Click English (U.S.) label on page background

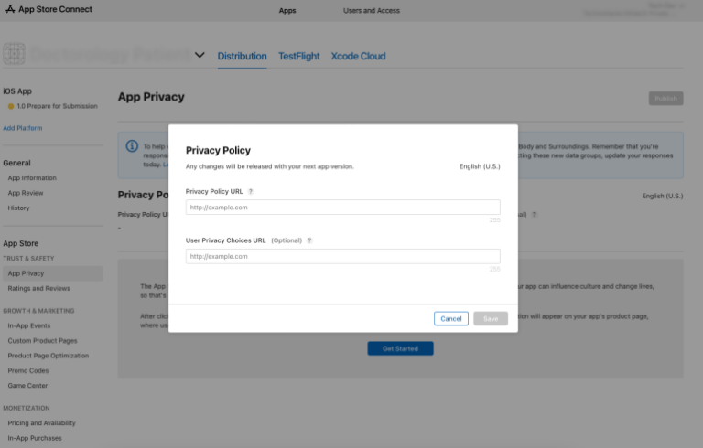click(663, 197)
